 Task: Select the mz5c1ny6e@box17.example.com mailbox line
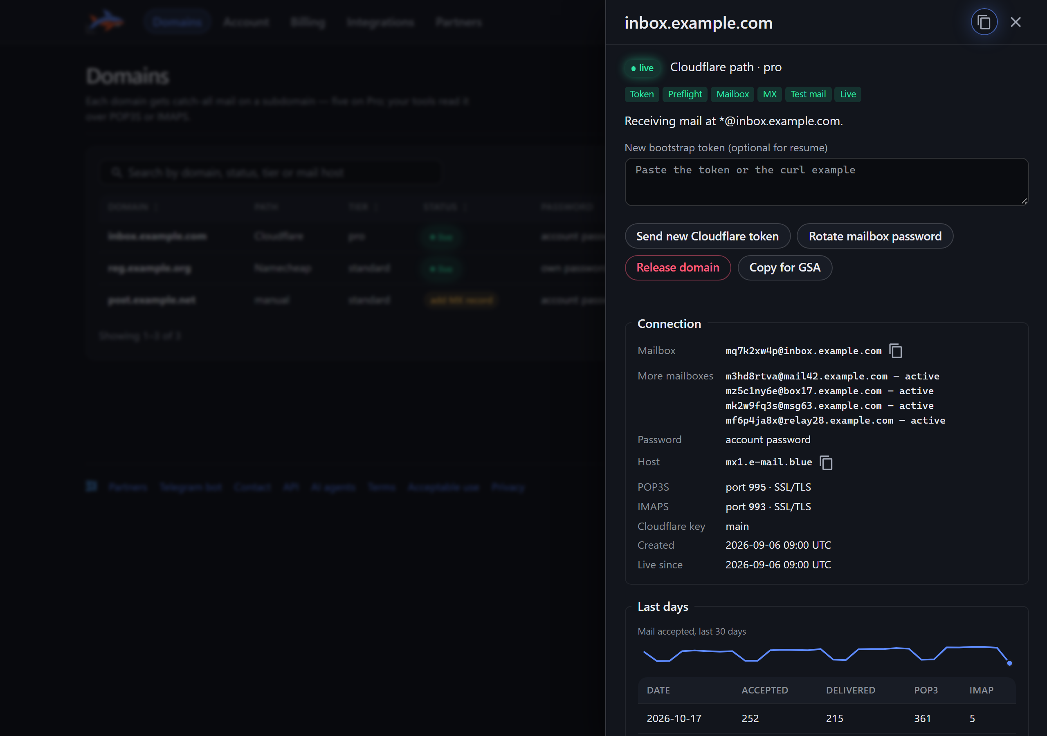click(x=829, y=391)
